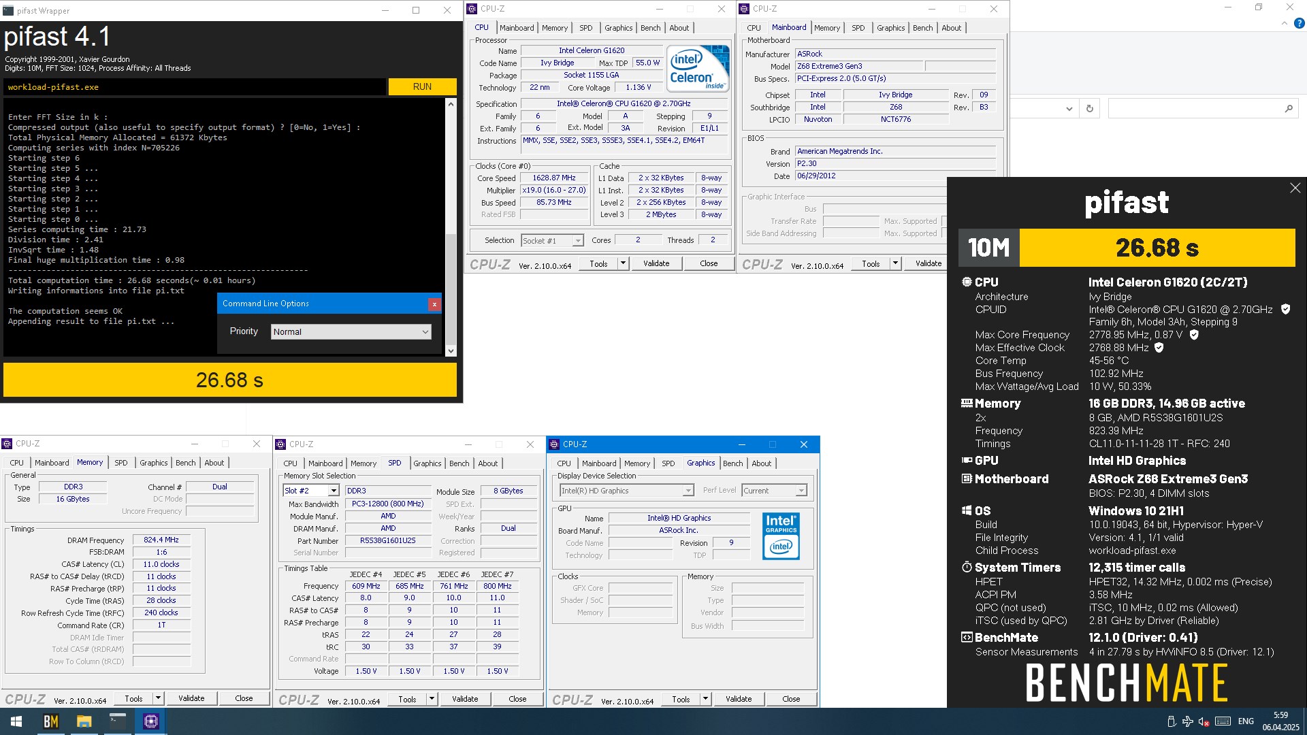The height and width of the screenshot is (735, 1307).
Task: Close the Command Line Options popup
Action: (434, 304)
